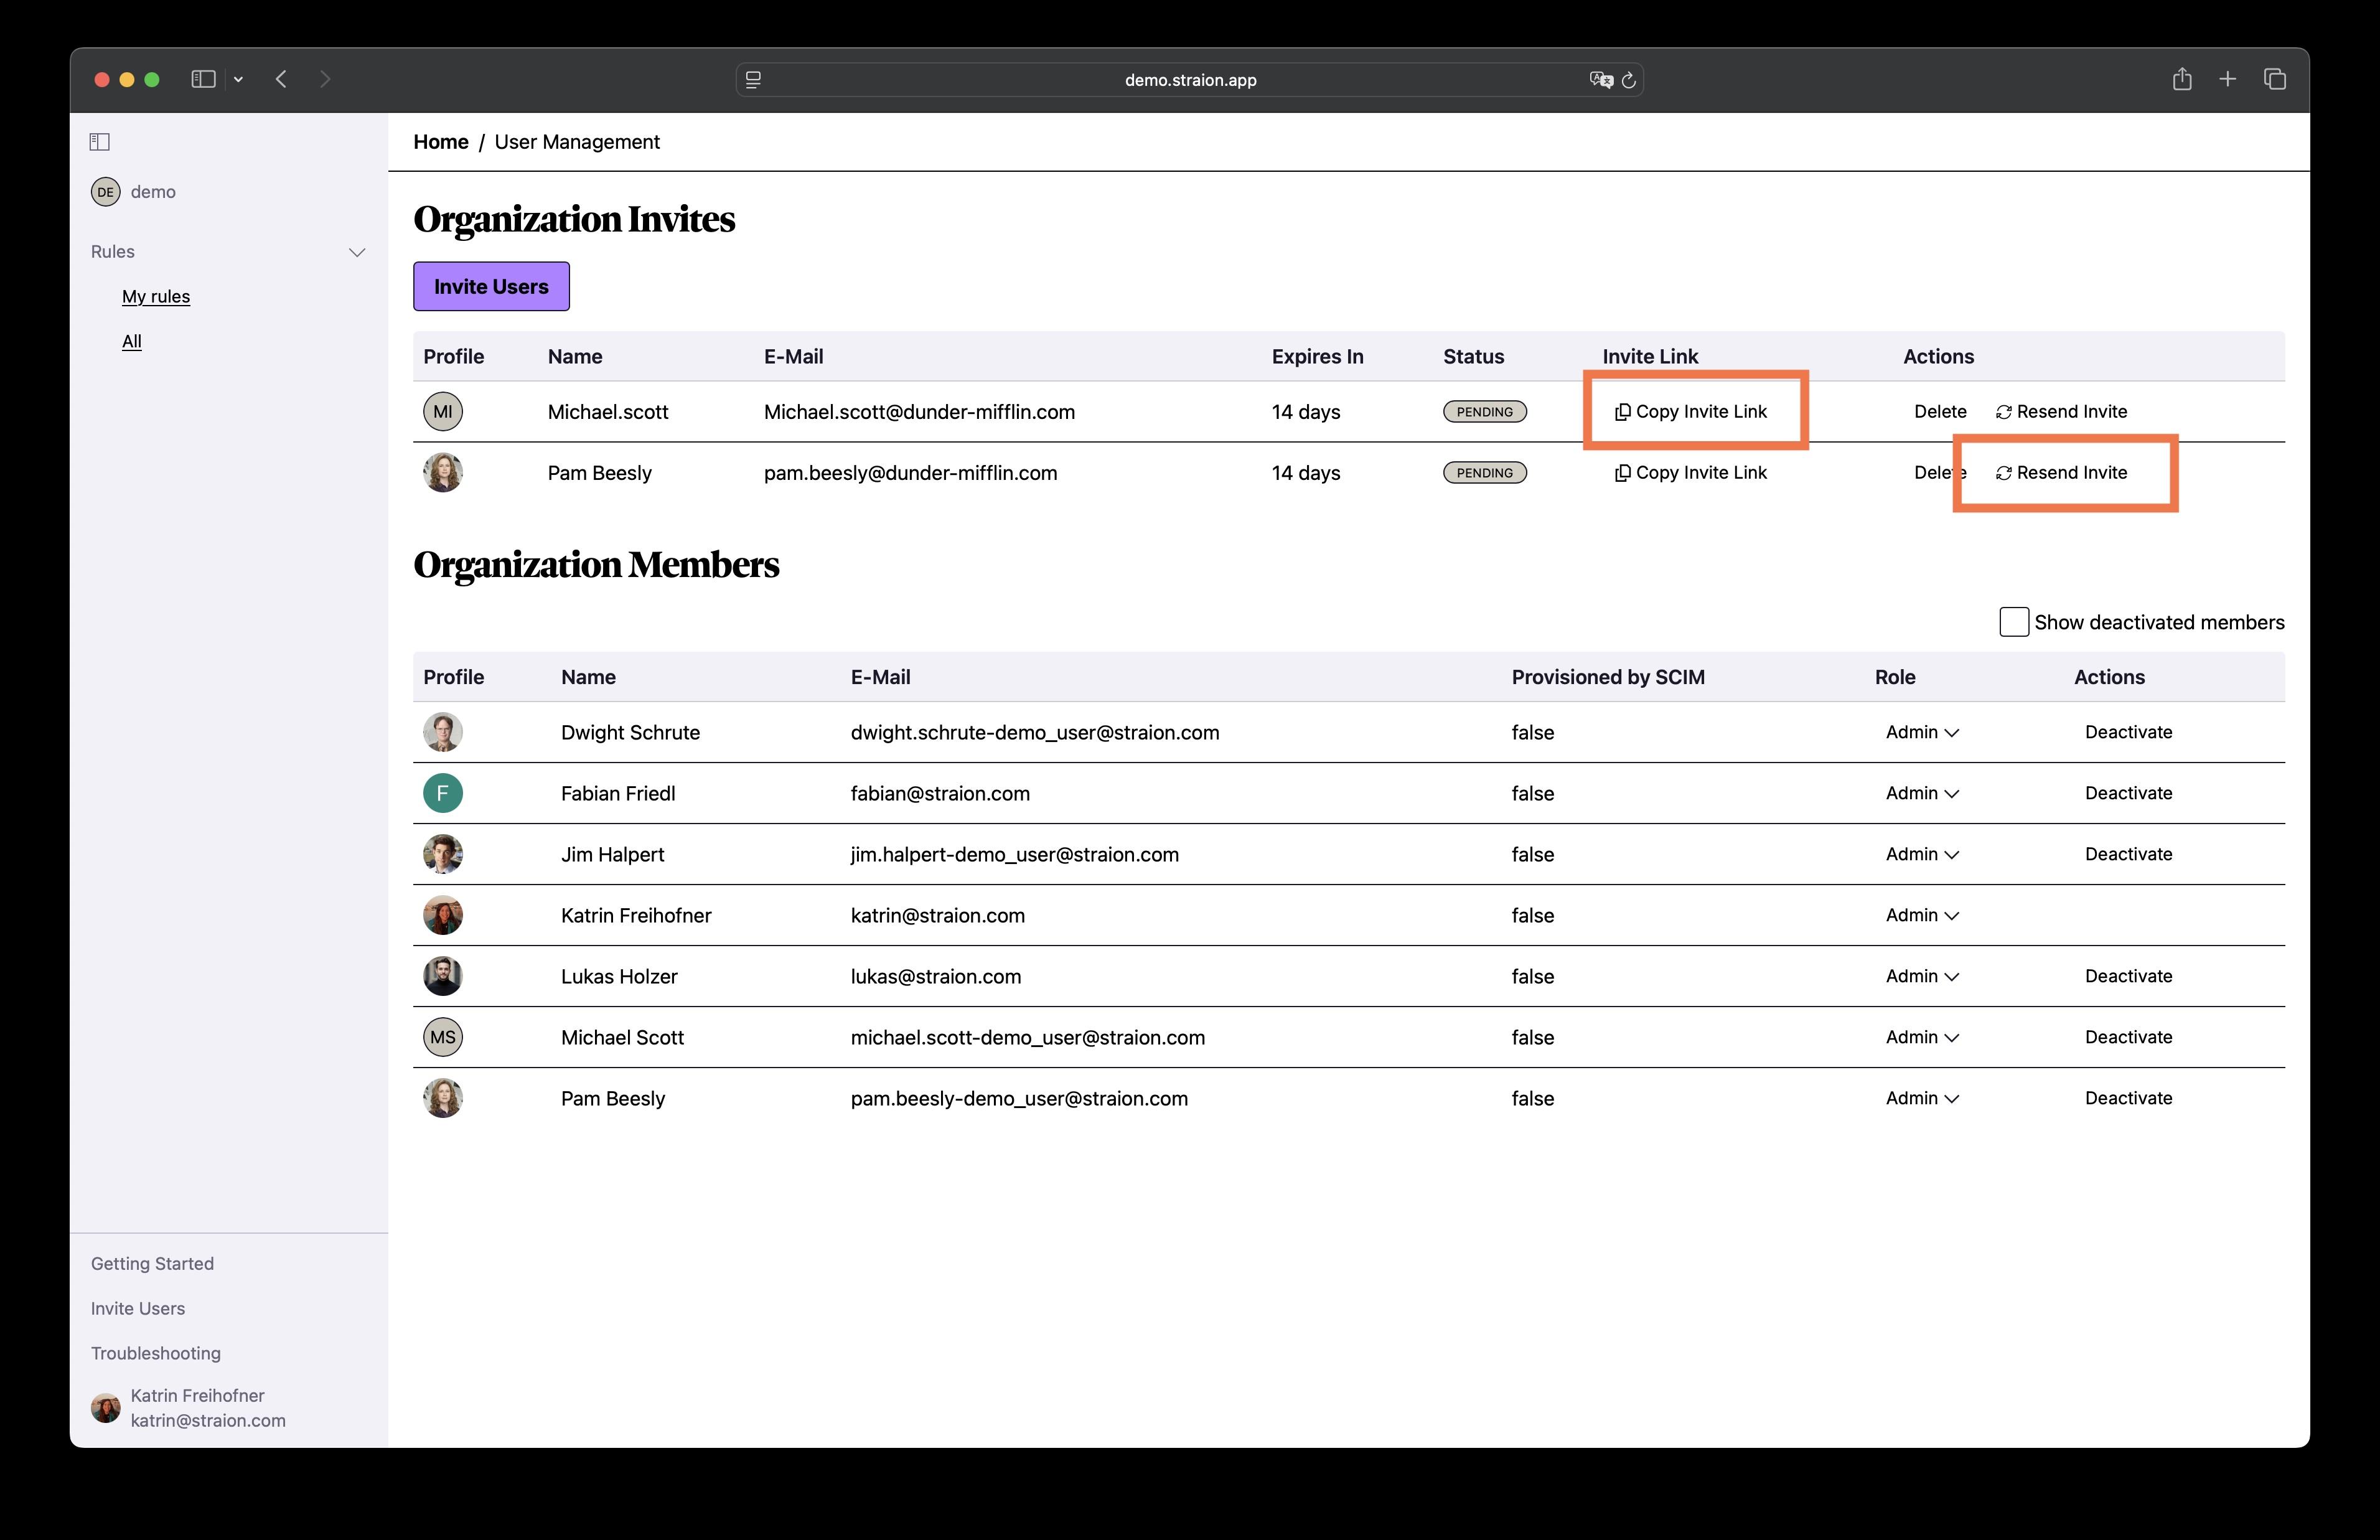The image size is (2380, 1540).
Task: Open All rules in sidebar
Action: (x=132, y=341)
